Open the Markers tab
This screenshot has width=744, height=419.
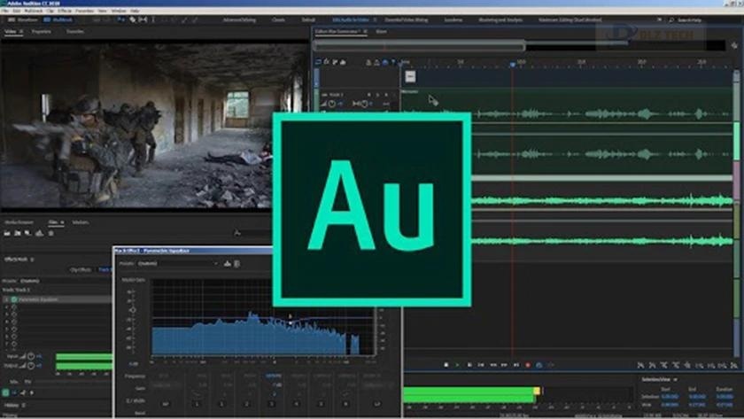coord(81,222)
